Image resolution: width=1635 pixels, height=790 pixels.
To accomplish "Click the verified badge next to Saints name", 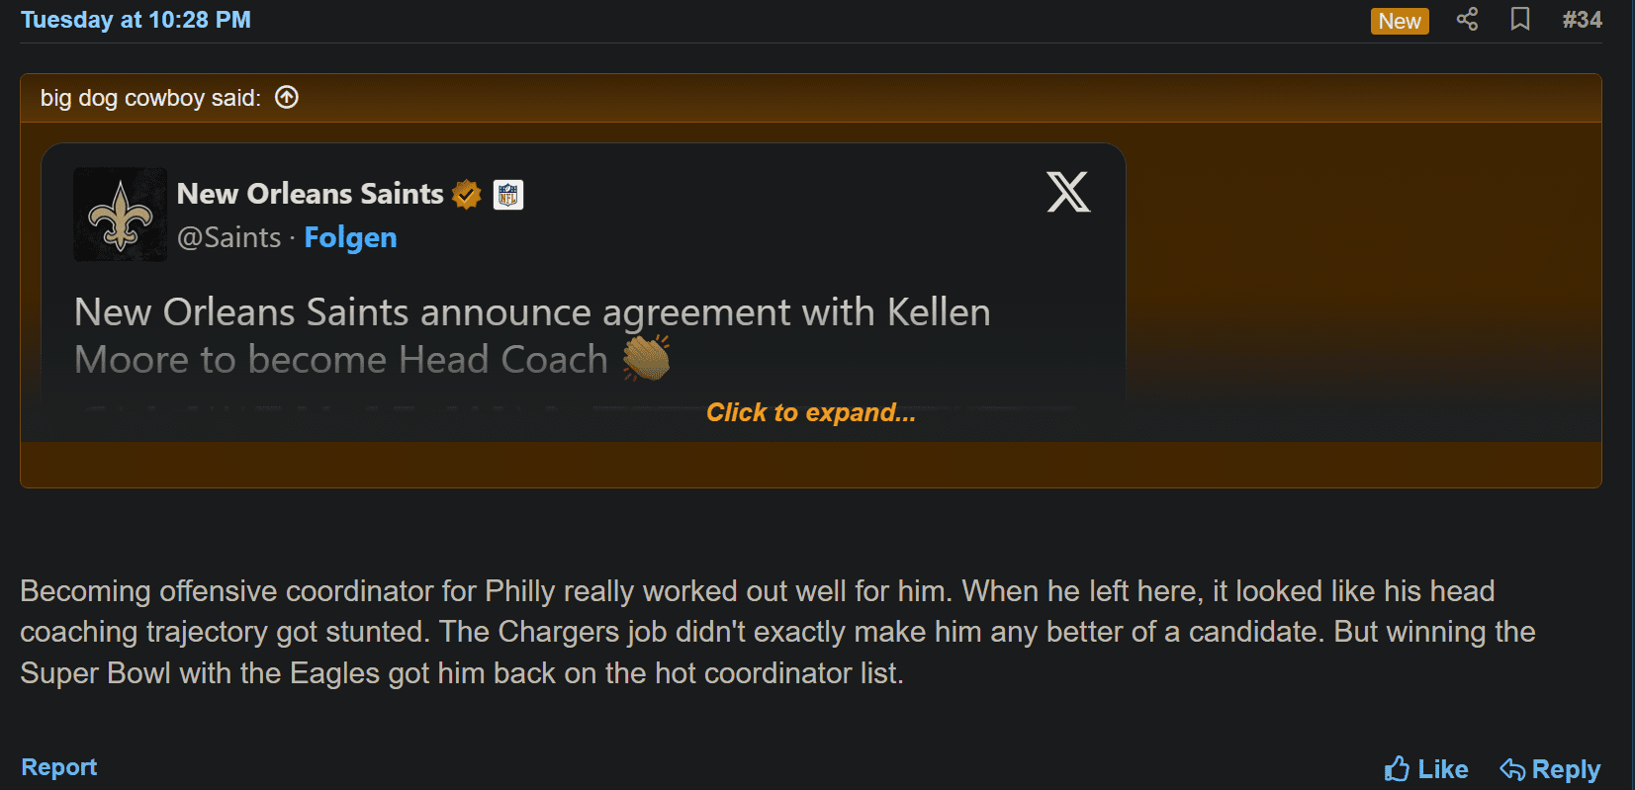I will pyautogui.click(x=467, y=195).
